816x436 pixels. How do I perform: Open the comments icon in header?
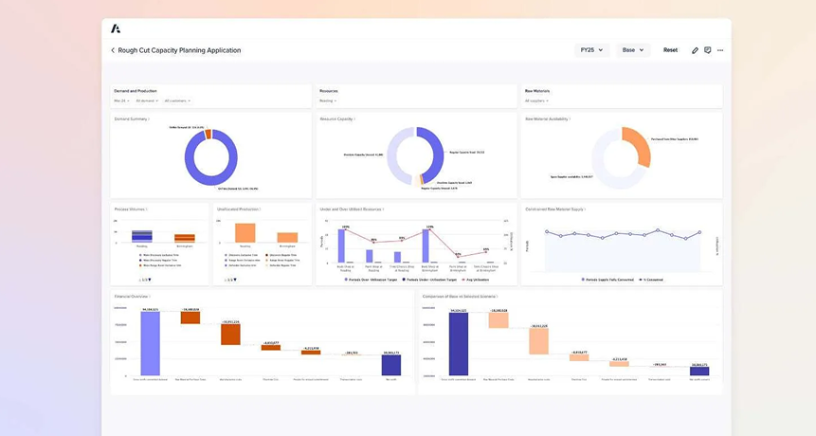[x=708, y=50]
